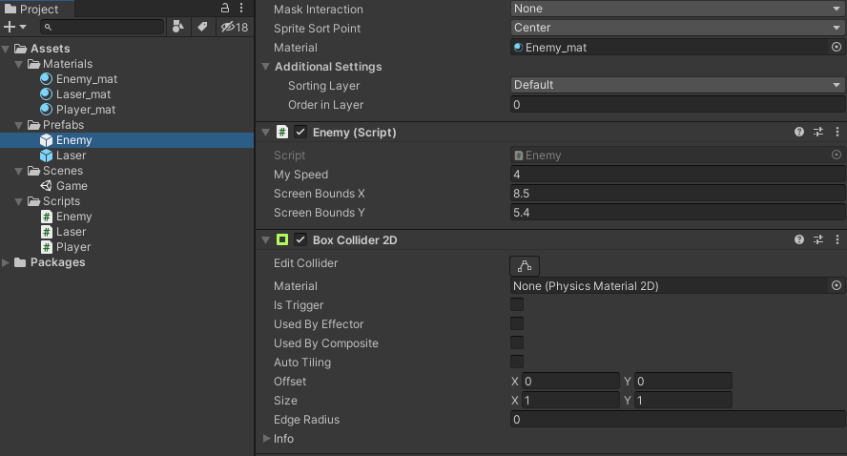
Task: Click search by type icon in Project
Action: (x=178, y=28)
